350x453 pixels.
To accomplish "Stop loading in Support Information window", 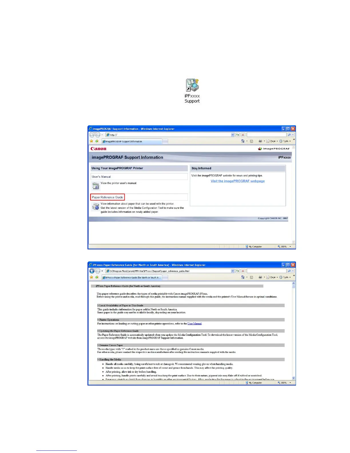I will (243, 135).
